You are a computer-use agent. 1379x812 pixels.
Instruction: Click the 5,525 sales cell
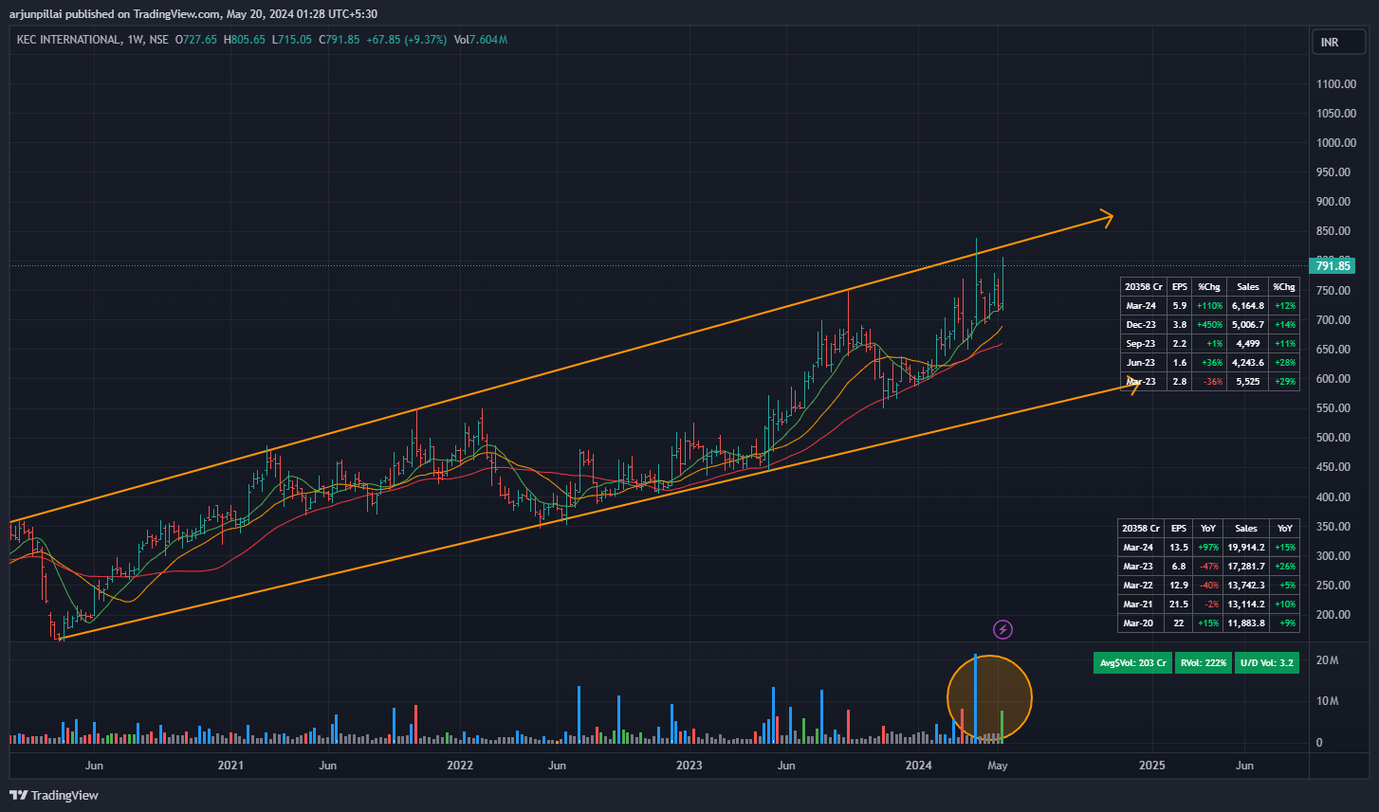(x=1248, y=382)
